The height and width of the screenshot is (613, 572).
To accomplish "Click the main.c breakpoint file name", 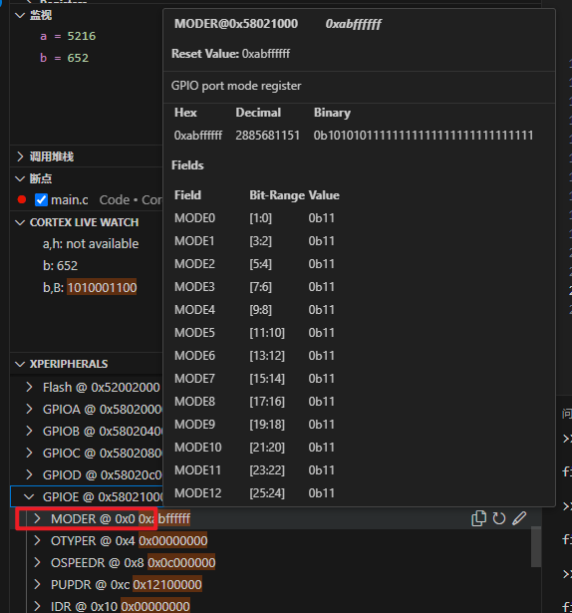I will coord(69,199).
